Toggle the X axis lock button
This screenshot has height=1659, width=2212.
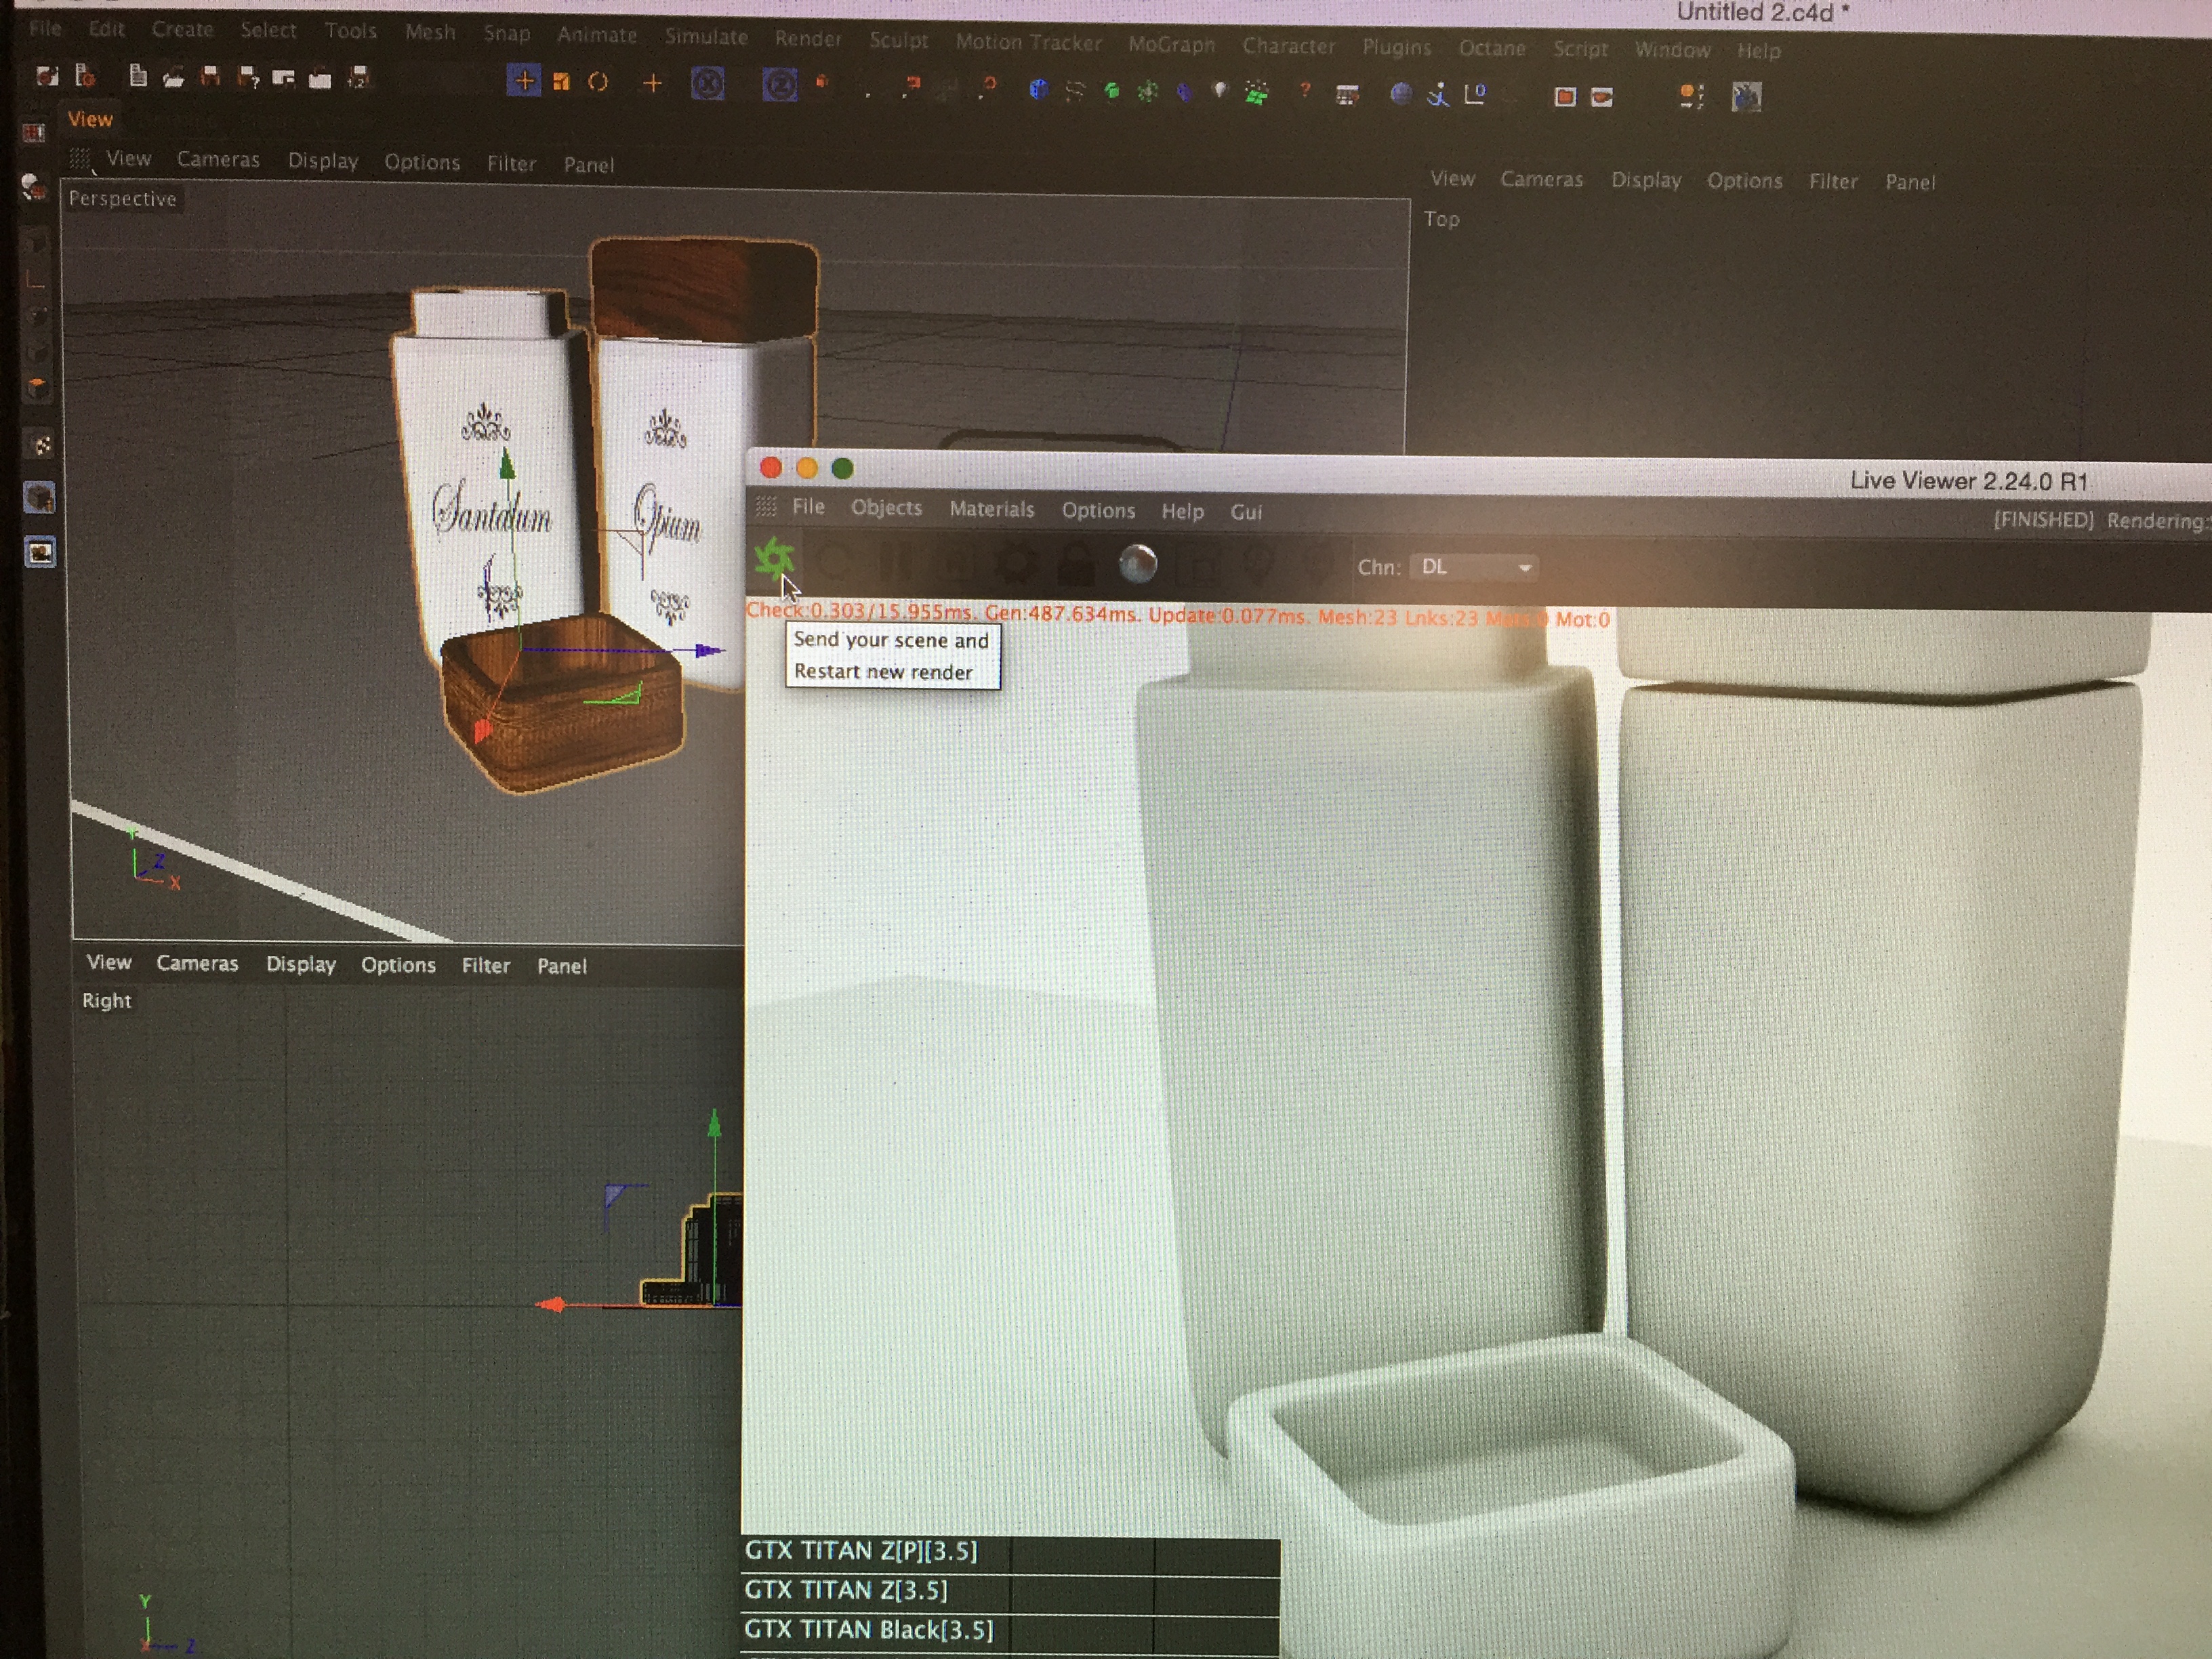707,84
